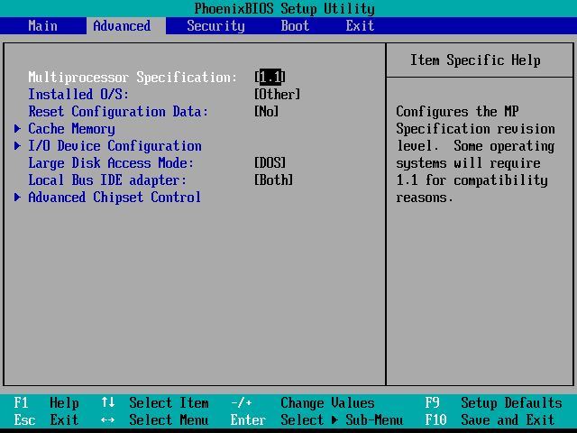Click the PhoenixBIOS Setup Utility title
Screen dimensions: 577x433
point(285,8)
